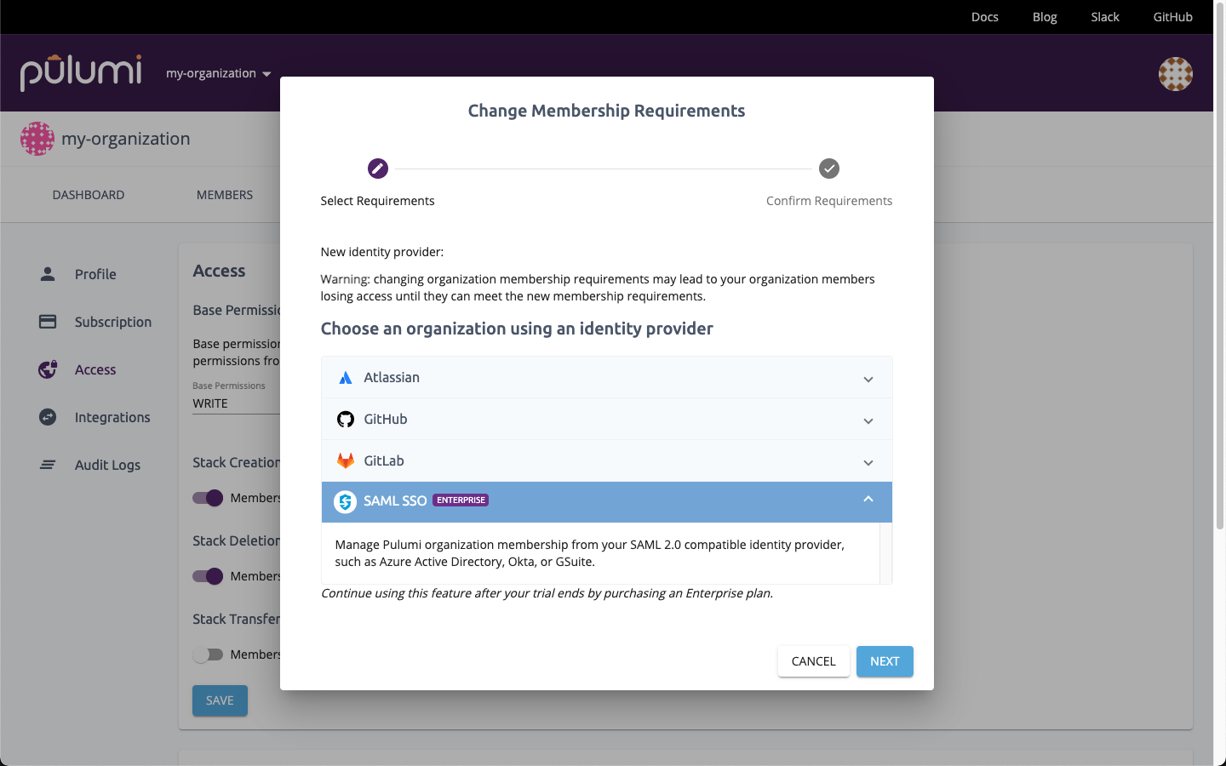The image size is (1226, 766).
Task: Click the Subscription card icon
Action: [48, 322]
